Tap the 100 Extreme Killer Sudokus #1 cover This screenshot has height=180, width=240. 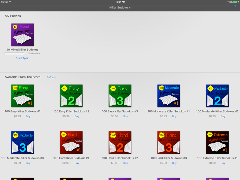217,142
